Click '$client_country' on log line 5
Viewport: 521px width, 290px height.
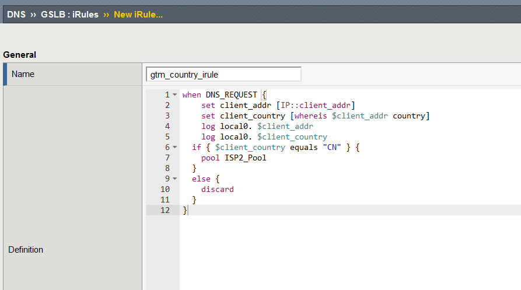pos(292,137)
